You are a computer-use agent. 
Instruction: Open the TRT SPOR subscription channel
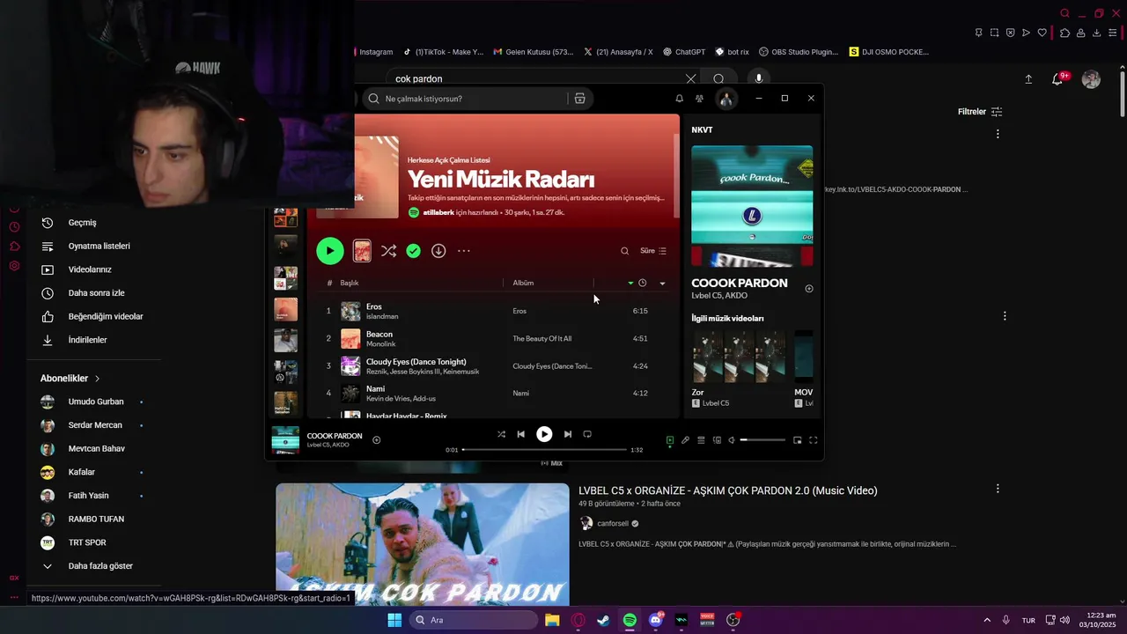[87, 542]
